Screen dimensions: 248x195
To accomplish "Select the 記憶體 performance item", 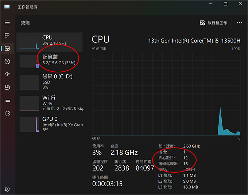I will coord(50,61).
